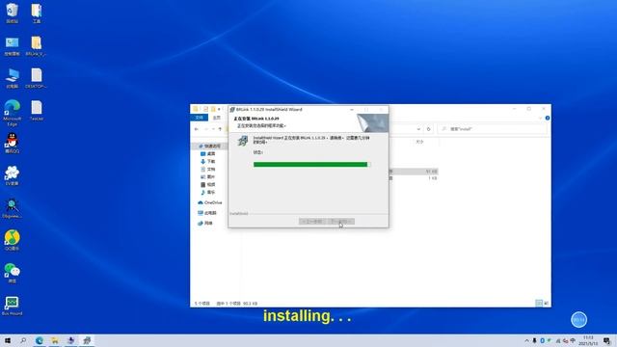Screen dimensions: 617x347
Task: Select This PC in Explorer sidebar
Action: click(x=207, y=213)
